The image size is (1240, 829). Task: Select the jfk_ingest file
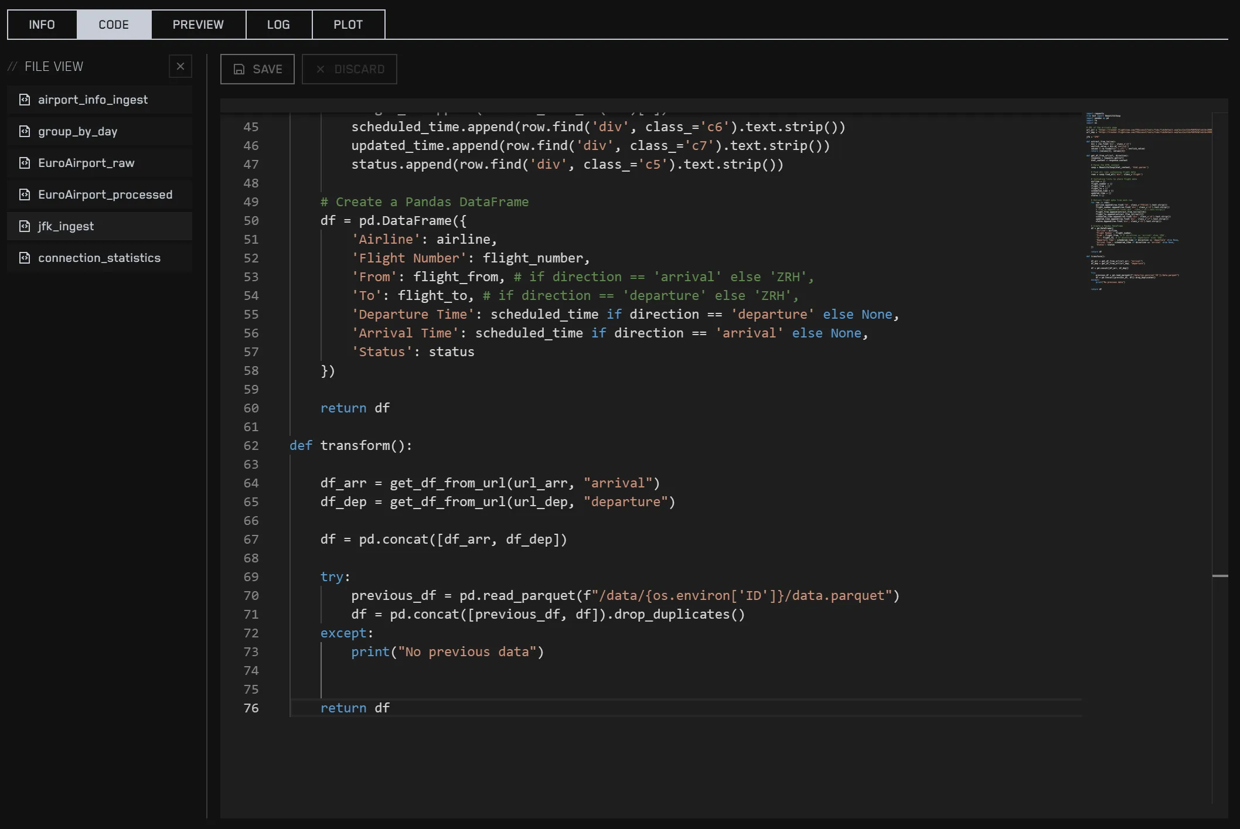(100, 226)
